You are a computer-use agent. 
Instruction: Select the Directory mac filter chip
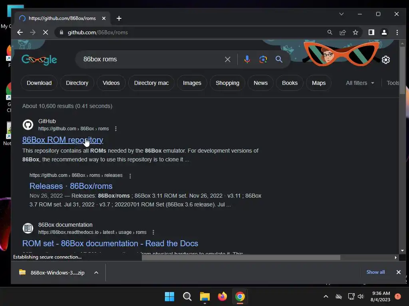tap(151, 83)
